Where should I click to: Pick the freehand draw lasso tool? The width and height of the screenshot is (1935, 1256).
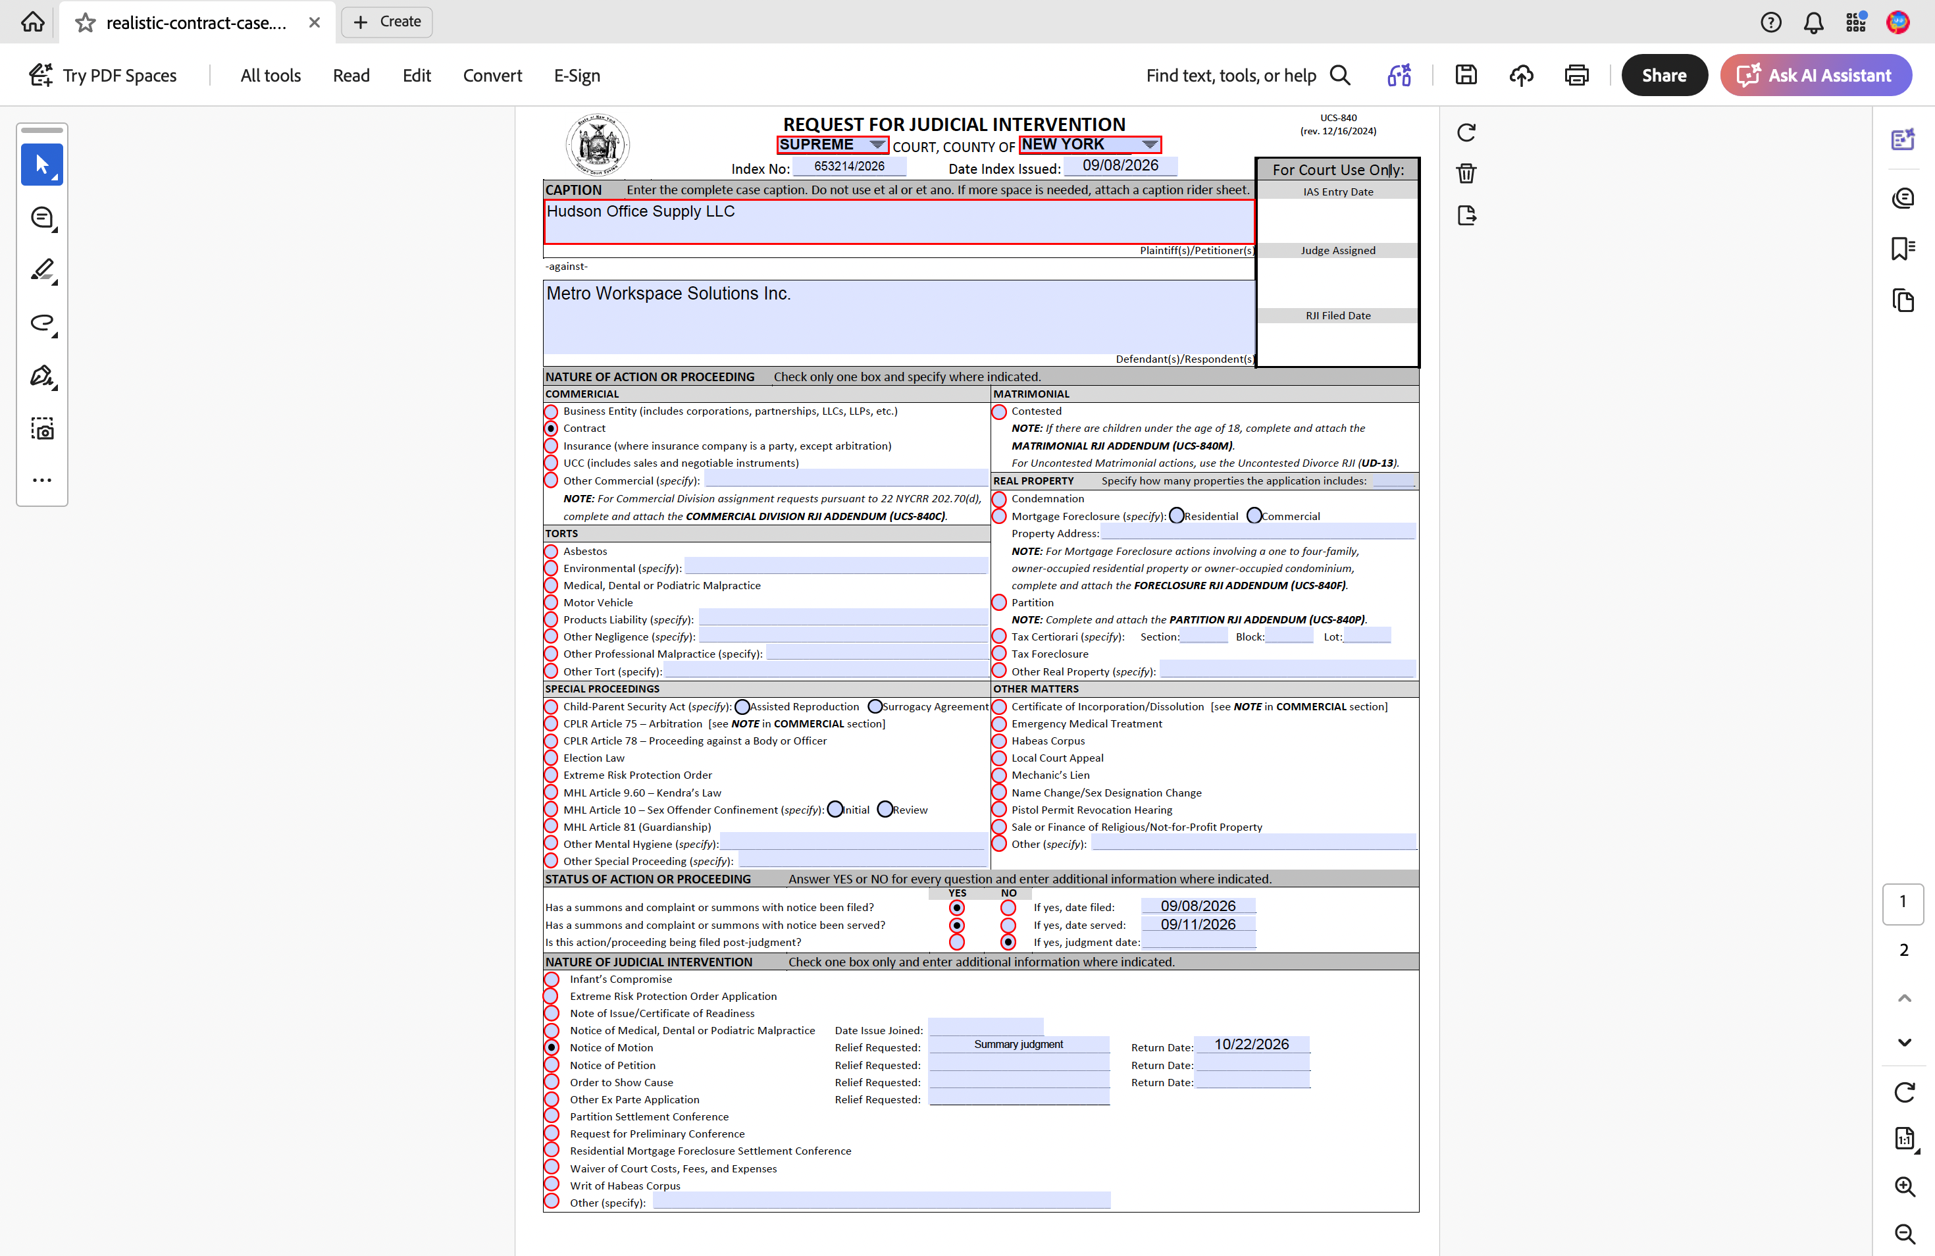point(42,324)
